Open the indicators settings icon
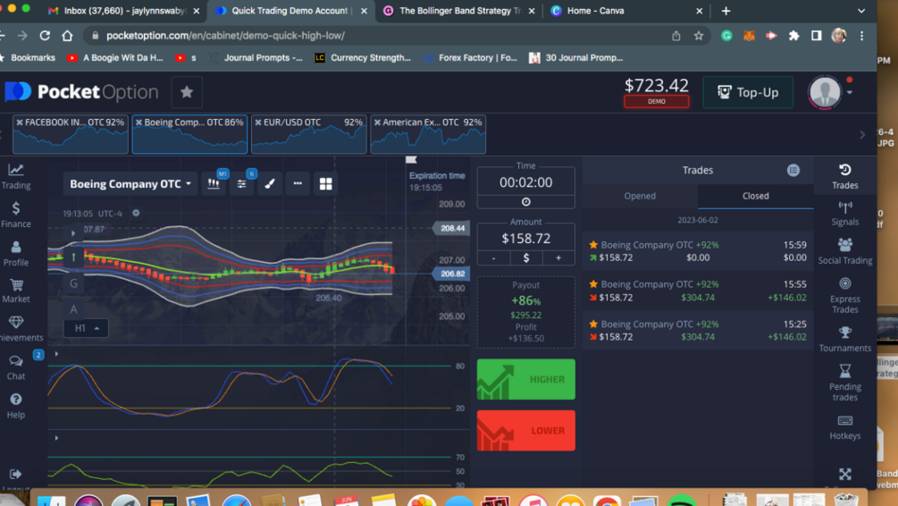Viewport: 898px width, 506px height. [241, 184]
